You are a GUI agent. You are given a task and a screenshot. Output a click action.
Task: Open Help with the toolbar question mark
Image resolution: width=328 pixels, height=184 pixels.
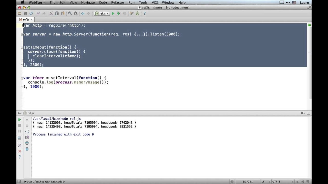(145, 14)
